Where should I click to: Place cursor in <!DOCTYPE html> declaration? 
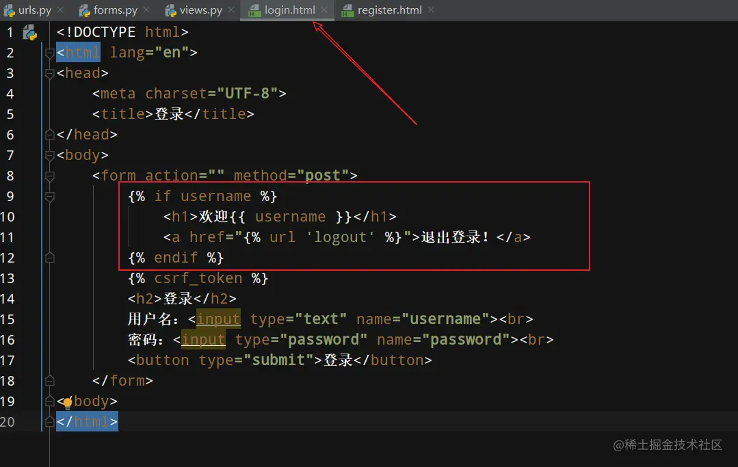122,32
